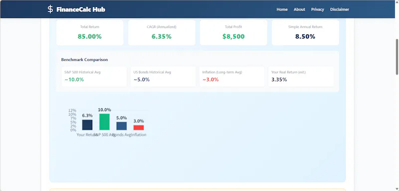Click the 12% axis label on the chart

[x=72, y=111]
